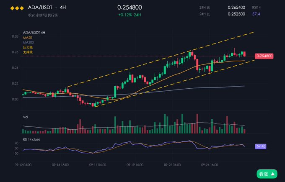Click the 0.28 price axis label
285x182 pixels.
click(15, 36)
